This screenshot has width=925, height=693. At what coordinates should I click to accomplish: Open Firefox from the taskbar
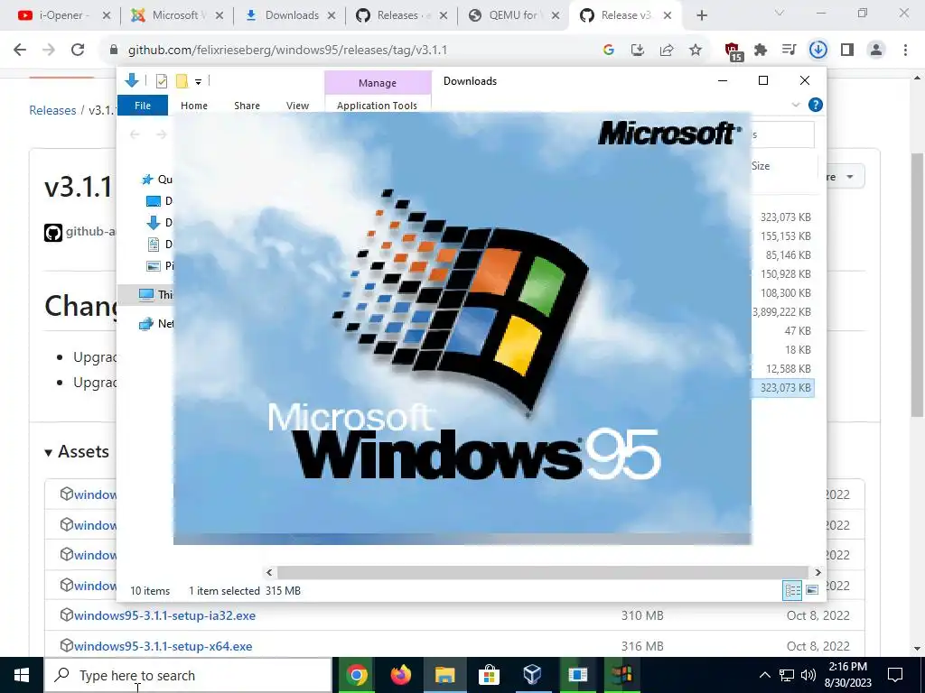point(400,675)
